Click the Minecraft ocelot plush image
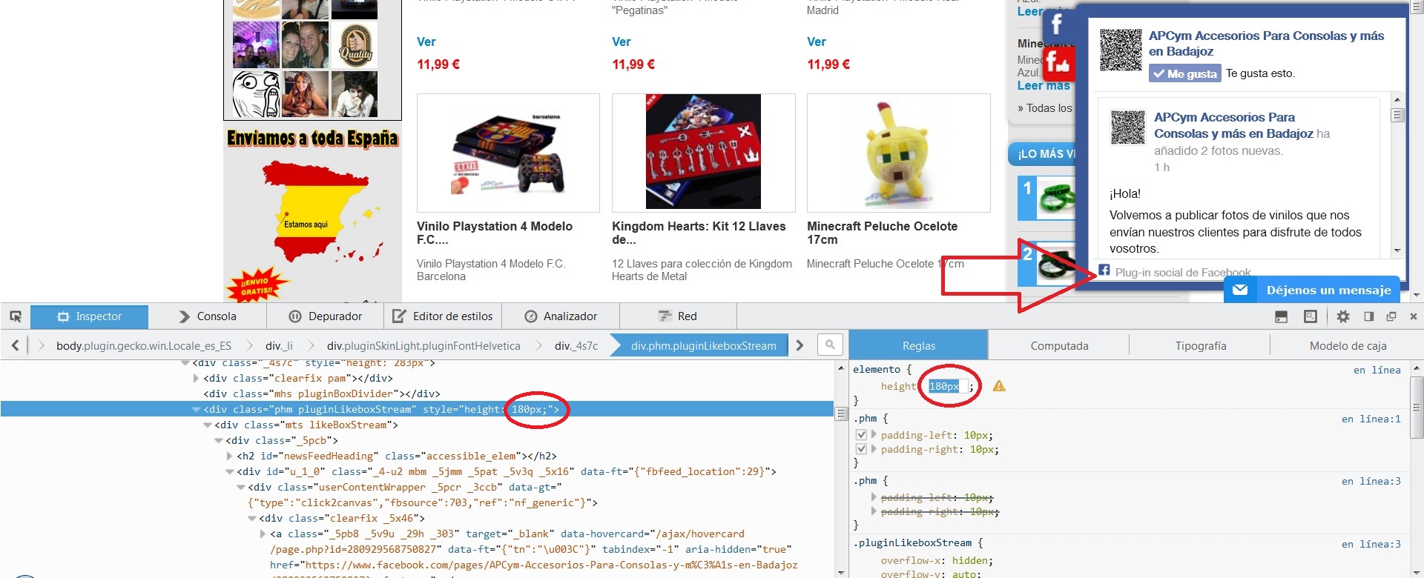Viewport: 1424px width, 578px height. click(898, 153)
